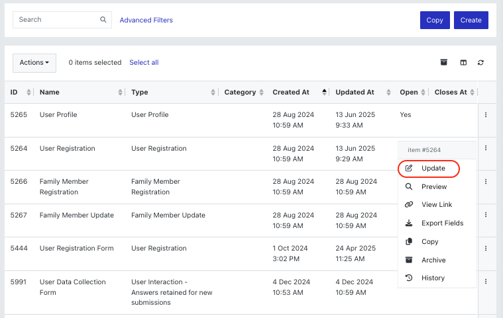503x318 pixels.
Task: Click the name User Data Collection Form
Action: click(72, 287)
